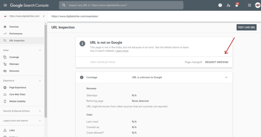Open the Removals page
Viewport: 261px width, 137px height.
point(14,71)
